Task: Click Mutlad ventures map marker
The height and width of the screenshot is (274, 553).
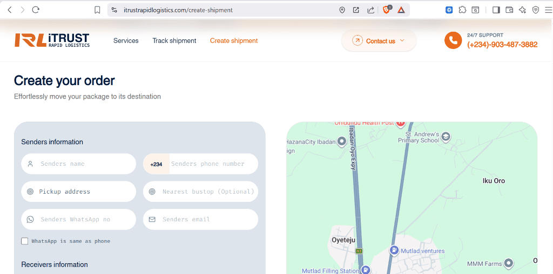Action: (394, 250)
